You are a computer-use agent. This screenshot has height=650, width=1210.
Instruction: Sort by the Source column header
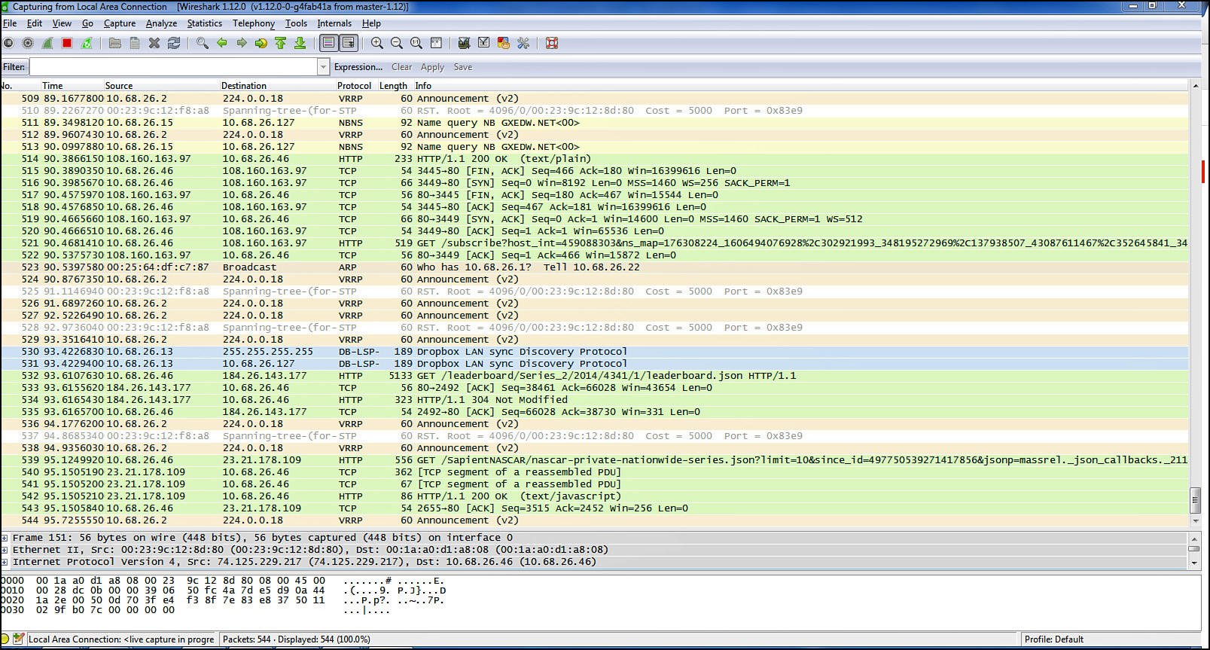[161, 86]
